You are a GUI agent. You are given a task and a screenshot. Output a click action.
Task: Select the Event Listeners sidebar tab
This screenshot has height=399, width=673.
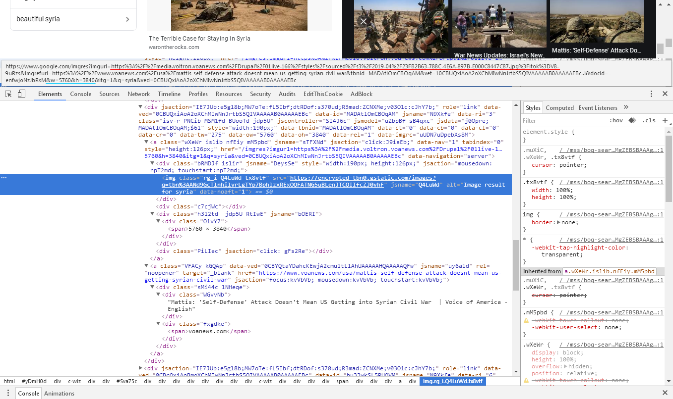click(598, 107)
